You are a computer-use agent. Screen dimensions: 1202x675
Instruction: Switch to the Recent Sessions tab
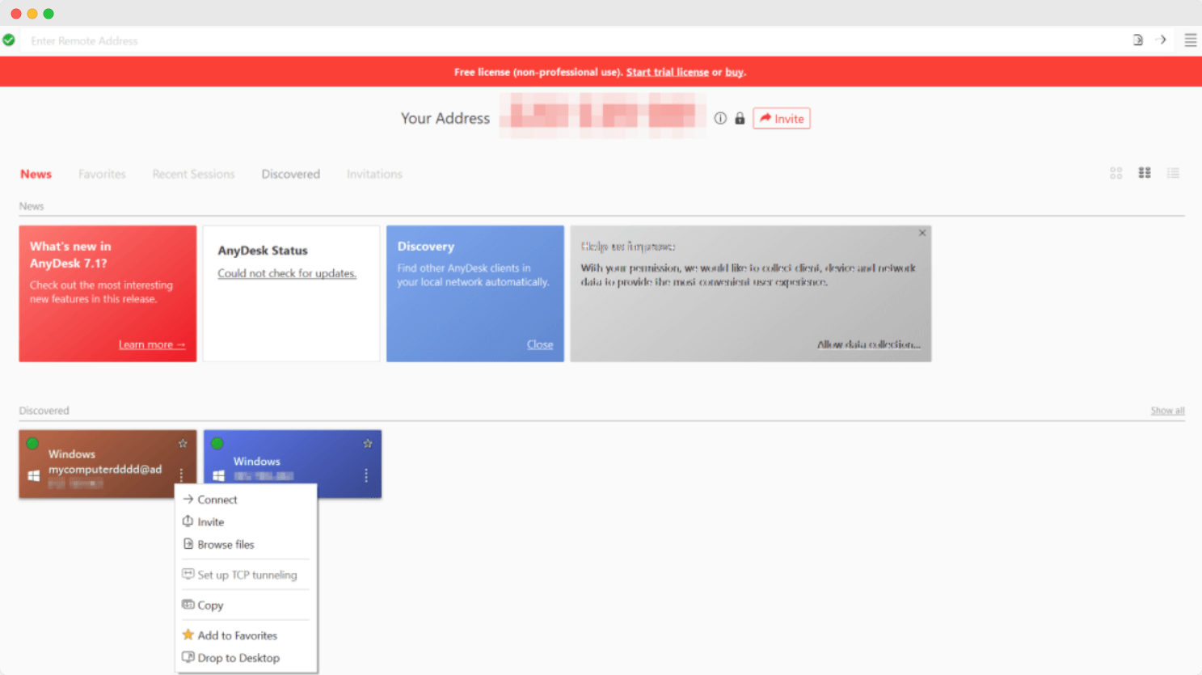pos(193,174)
